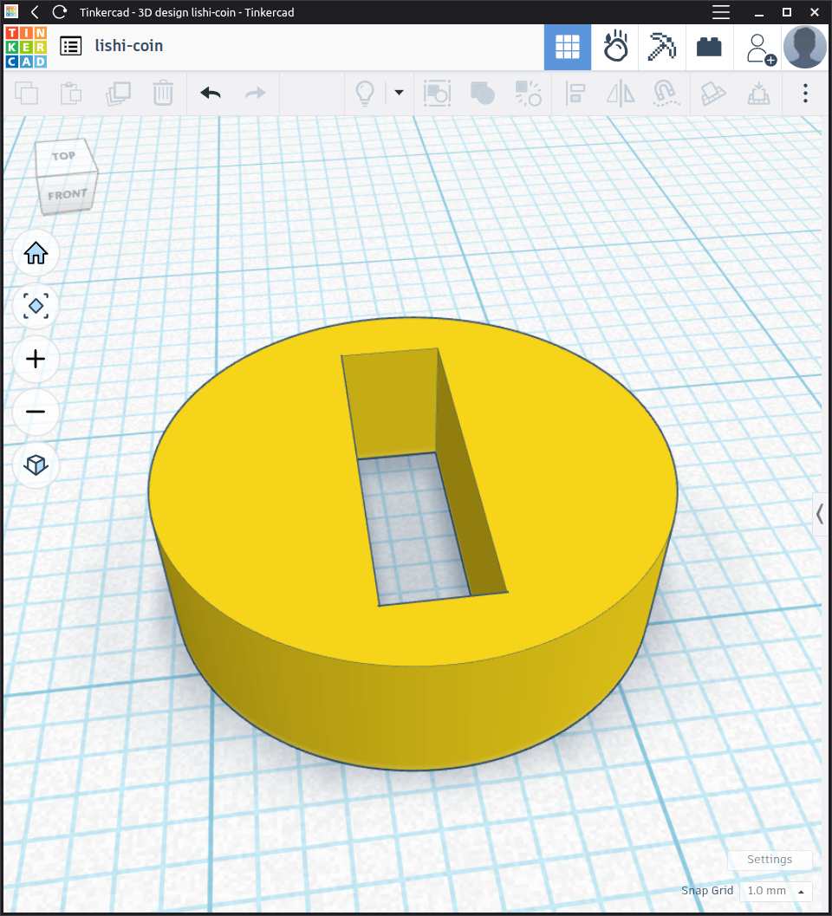832x916 pixels.
Task: Switch to the 3D design grid view
Action: pyautogui.click(x=568, y=47)
